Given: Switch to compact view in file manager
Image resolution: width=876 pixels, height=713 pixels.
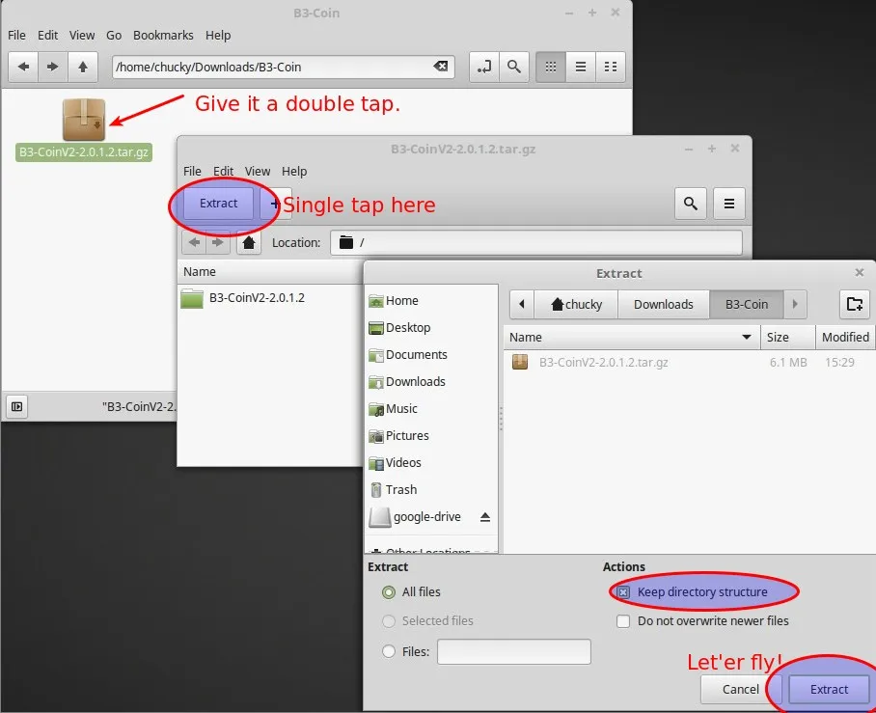Looking at the screenshot, I should pos(611,67).
